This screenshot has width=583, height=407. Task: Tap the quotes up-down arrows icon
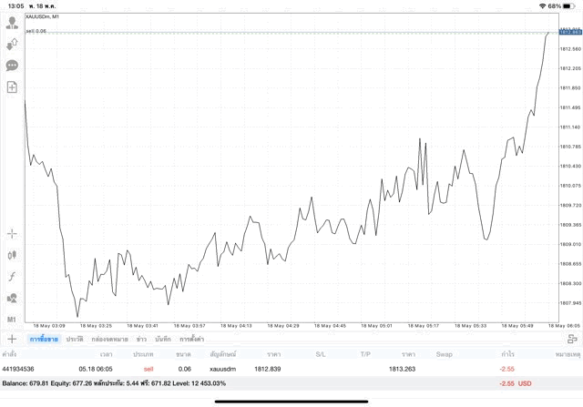coord(12,44)
